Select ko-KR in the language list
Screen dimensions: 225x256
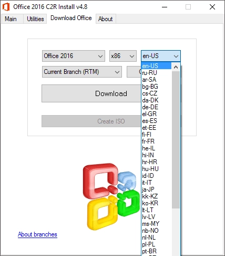(156, 203)
